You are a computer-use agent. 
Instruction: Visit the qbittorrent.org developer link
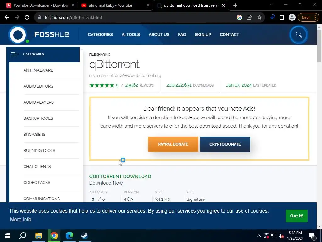[x=135, y=76]
